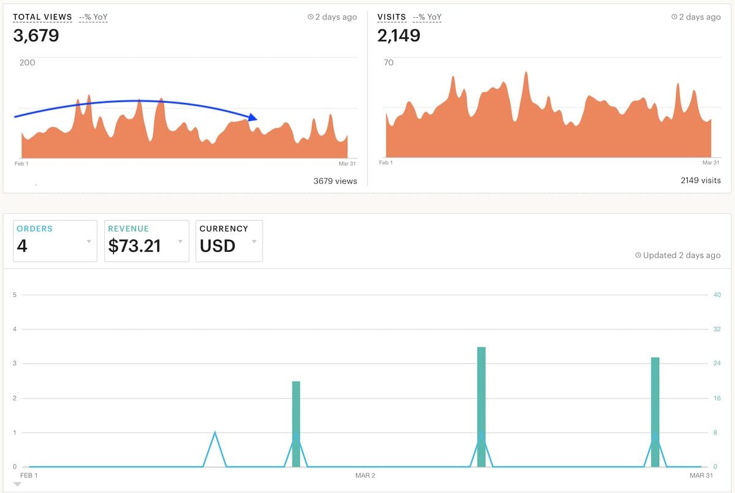Click the MAR 2 date marker on orders chart
Screen dimensions: 735x493
click(365, 475)
